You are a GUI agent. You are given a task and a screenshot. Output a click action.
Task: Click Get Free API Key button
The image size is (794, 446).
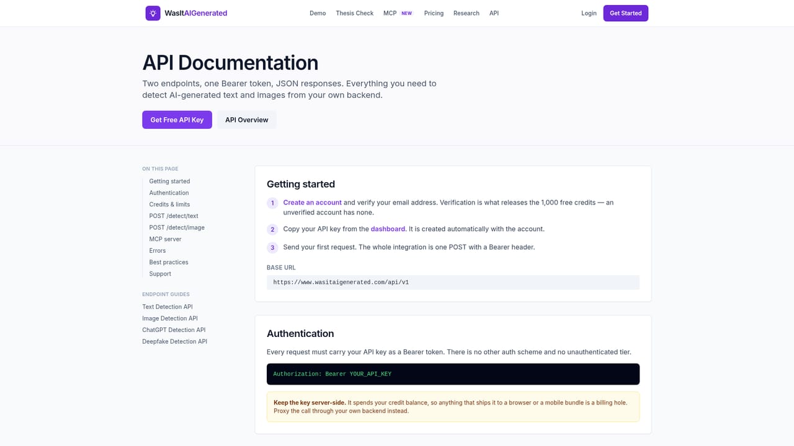pos(177,120)
